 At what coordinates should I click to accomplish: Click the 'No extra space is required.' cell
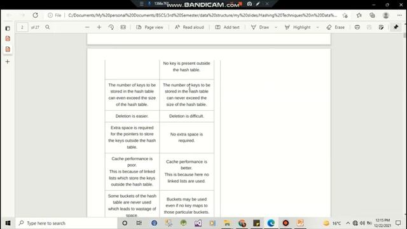pos(186,137)
